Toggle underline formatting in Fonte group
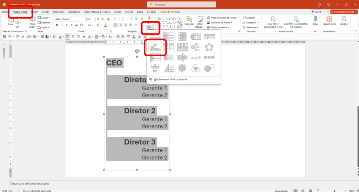Viewport: 359px width, 192px height. coord(67,25)
